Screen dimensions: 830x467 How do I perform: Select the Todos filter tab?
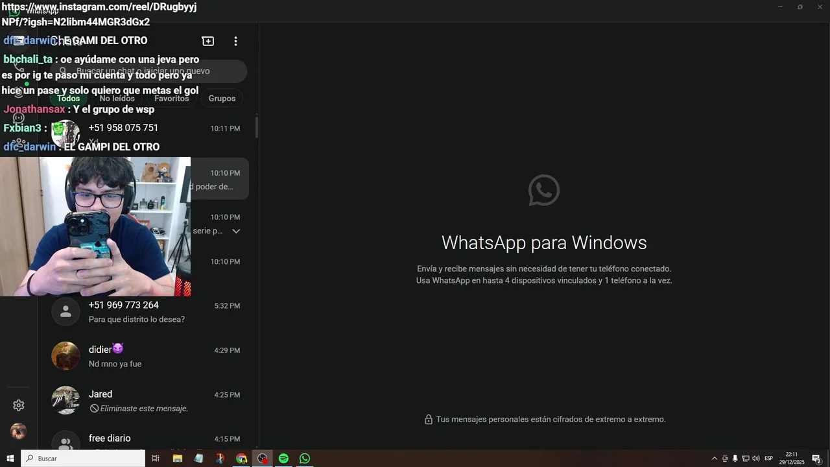click(x=69, y=99)
